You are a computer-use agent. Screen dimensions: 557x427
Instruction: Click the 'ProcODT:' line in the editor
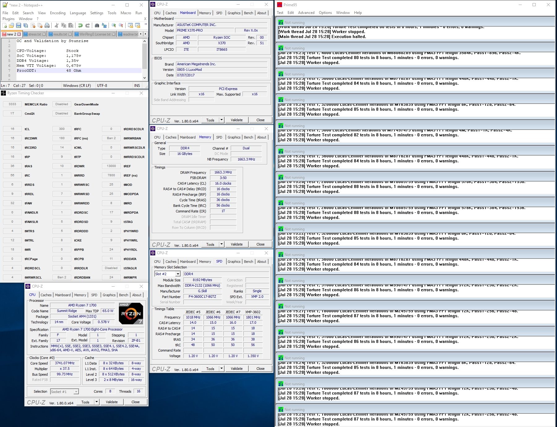point(79,70)
